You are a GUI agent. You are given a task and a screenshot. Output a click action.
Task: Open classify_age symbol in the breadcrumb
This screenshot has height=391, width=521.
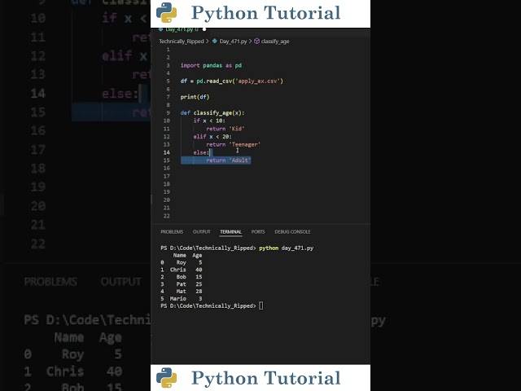point(275,42)
